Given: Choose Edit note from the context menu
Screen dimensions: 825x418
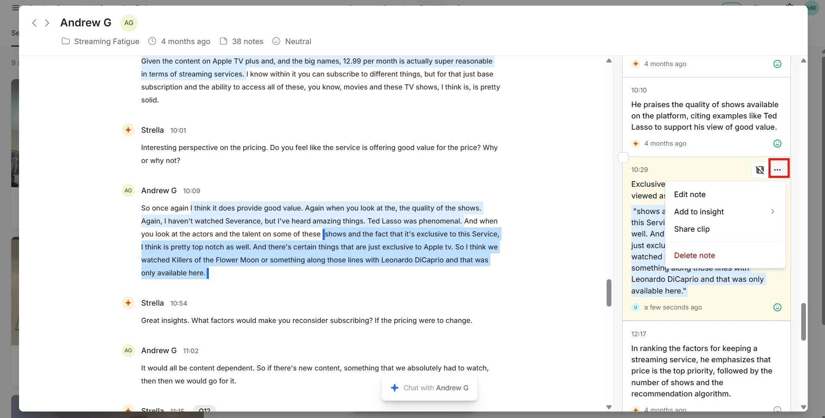Looking at the screenshot, I should 725,195.
